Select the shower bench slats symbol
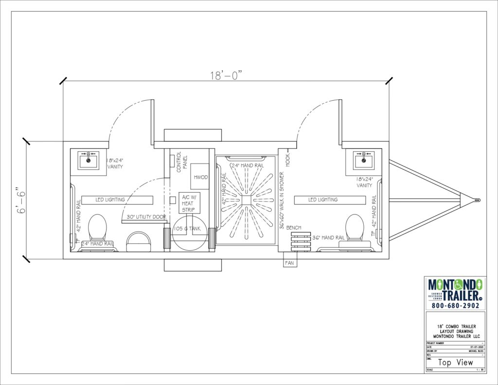Image resolution: width=498 pixels, height=385 pixels. coord(300,241)
